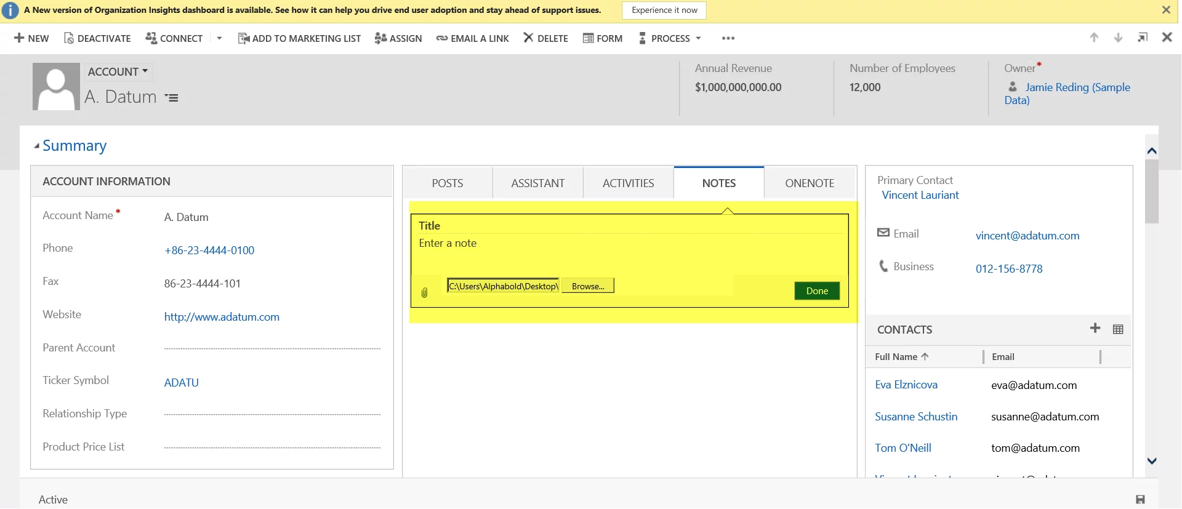Image resolution: width=1182 pixels, height=509 pixels.
Task: Click the note Title field
Action: pos(630,225)
